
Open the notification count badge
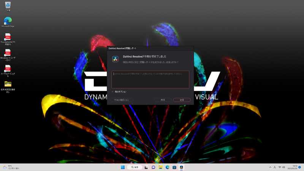point(299,167)
